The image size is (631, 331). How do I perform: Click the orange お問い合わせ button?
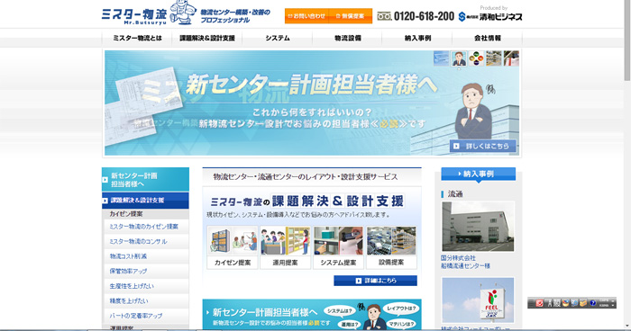coord(306,16)
